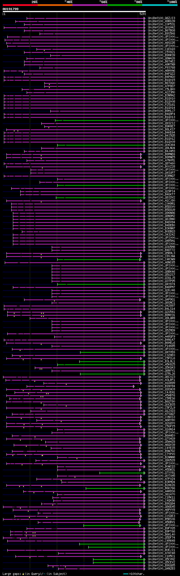The image size is (180, 576).
Task: Select hit UniRef100_Q8IDV2
Action: tap(161, 197)
